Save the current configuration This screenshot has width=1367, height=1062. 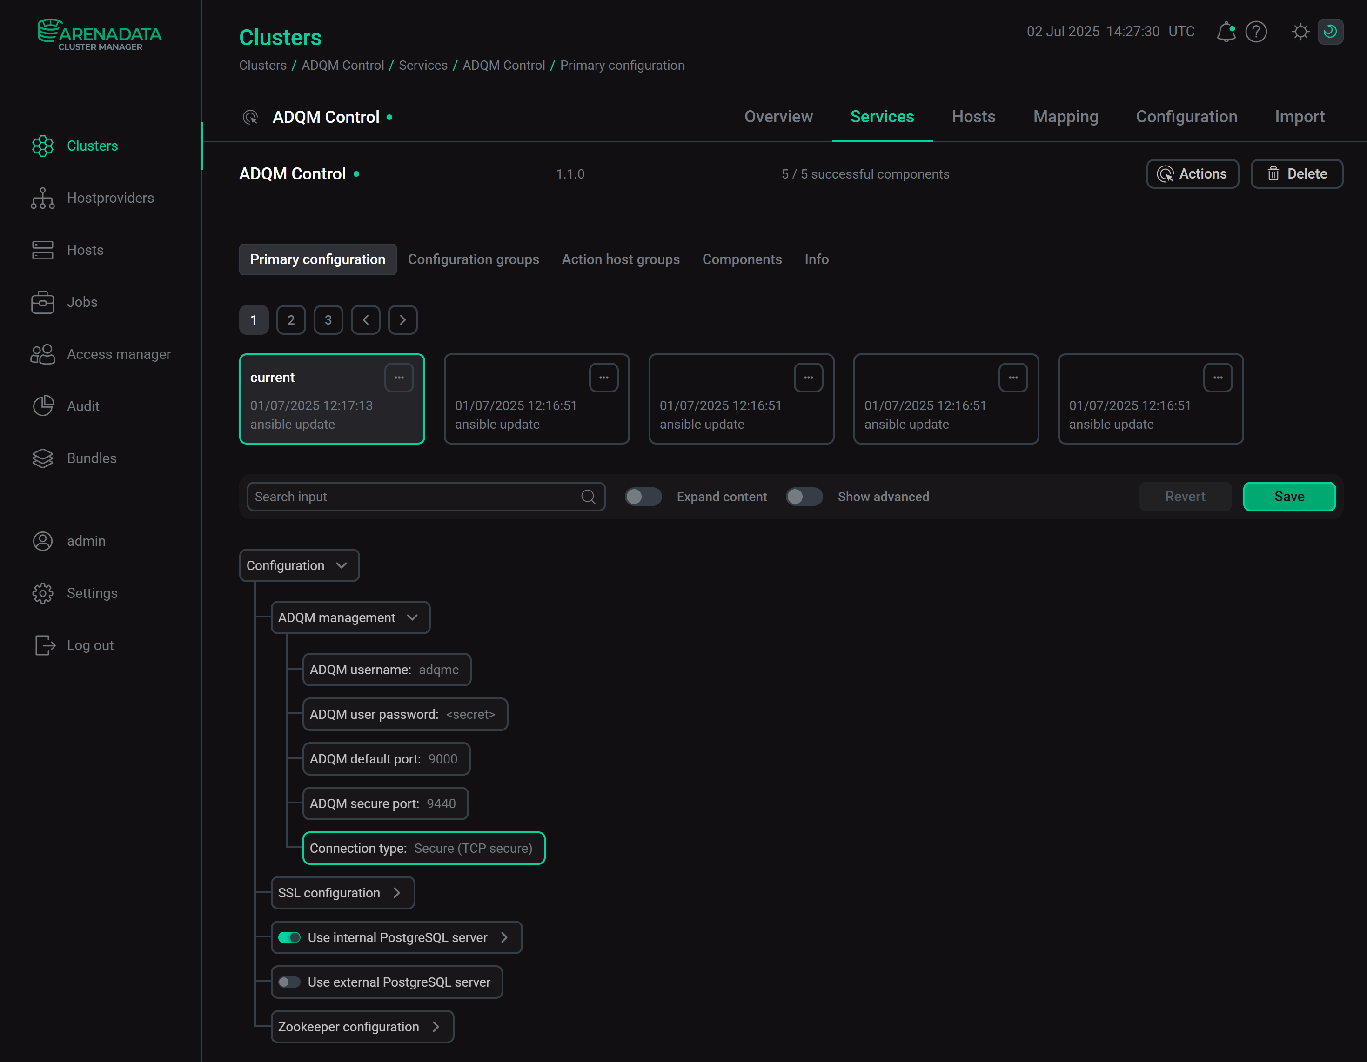pos(1289,496)
